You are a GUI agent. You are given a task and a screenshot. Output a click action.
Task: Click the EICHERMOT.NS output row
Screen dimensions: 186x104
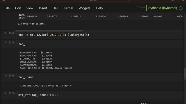pos(36,59)
